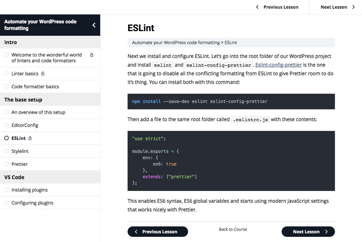Mark the ESLint progress circle
The height and width of the screenshot is (242, 362).
coord(7,138)
